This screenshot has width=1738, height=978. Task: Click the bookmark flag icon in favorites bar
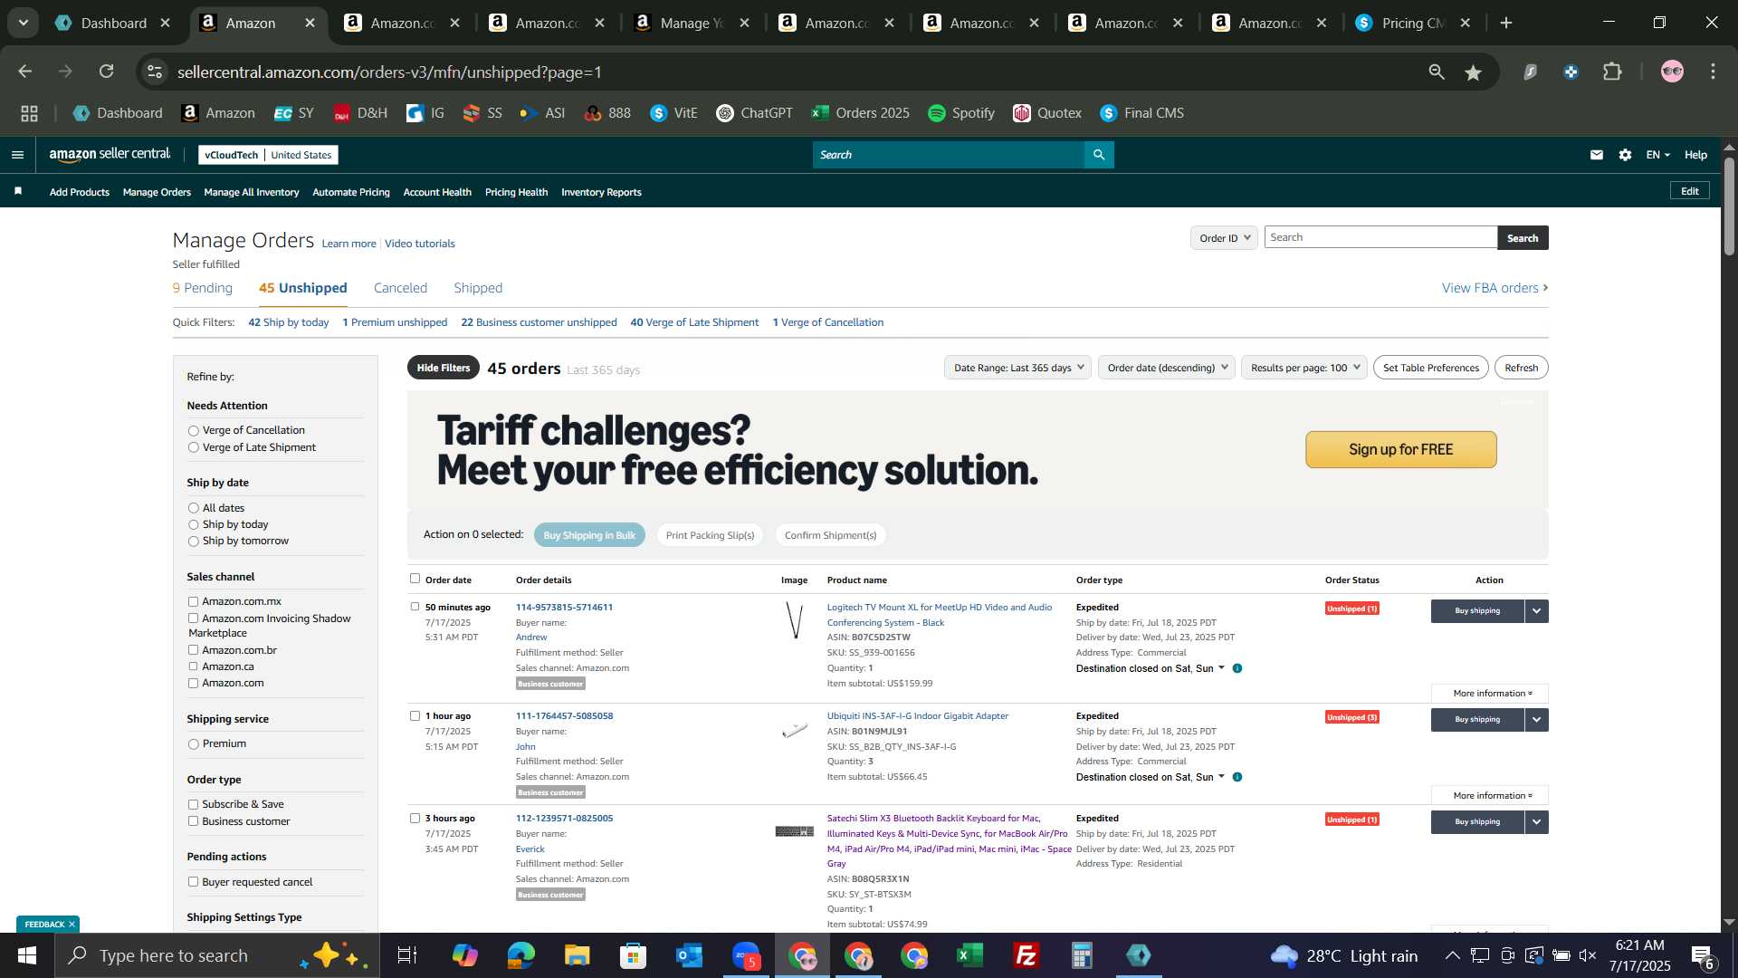click(x=18, y=191)
